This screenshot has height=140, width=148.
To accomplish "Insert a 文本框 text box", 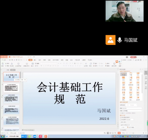I will 86,65.
